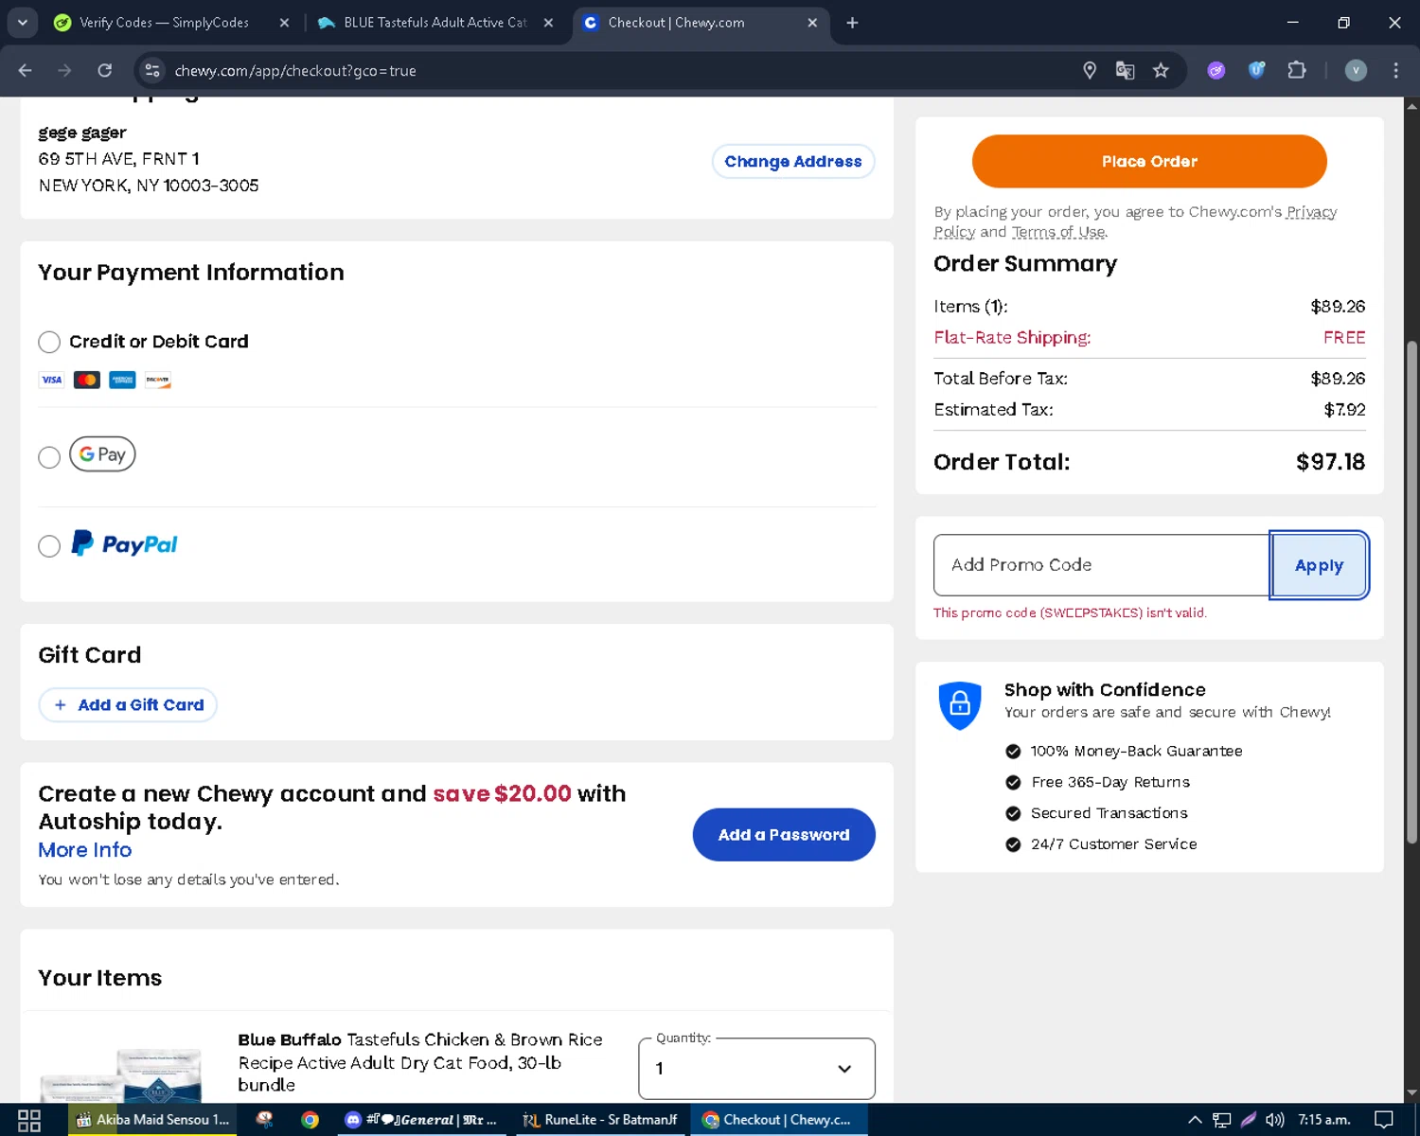This screenshot has height=1136, width=1420.
Task: Click the Mastercard icon
Action: [87, 380]
